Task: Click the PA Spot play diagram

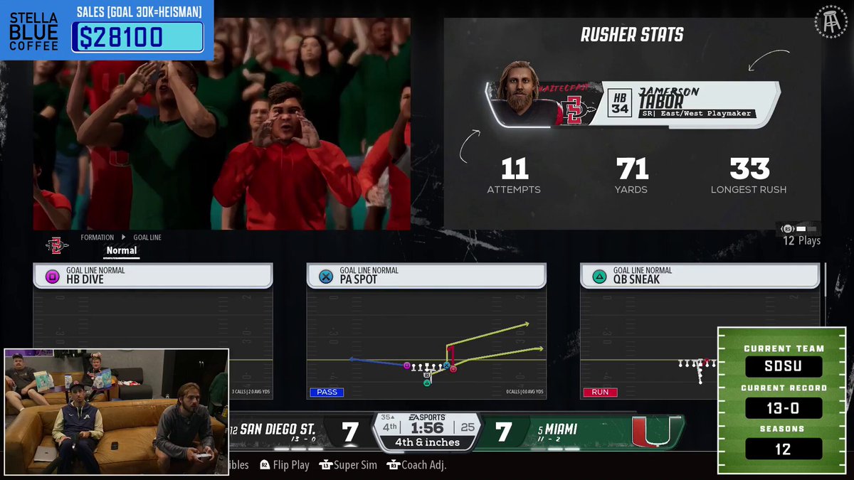Action: [x=426, y=343]
